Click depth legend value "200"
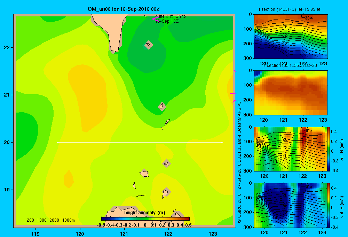348x237 pixels. [x=30, y=220]
